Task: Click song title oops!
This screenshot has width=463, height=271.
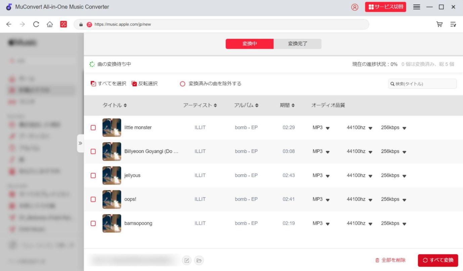Action: tap(130, 199)
